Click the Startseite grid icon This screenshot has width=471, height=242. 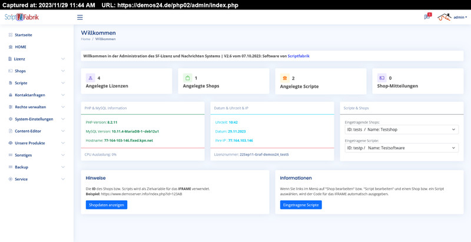(11, 35)
